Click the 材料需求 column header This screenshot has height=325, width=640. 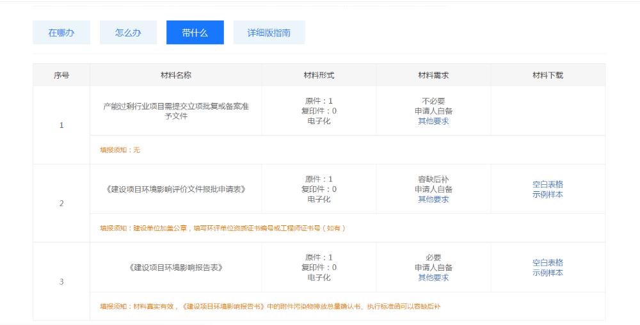coord(433,75)
